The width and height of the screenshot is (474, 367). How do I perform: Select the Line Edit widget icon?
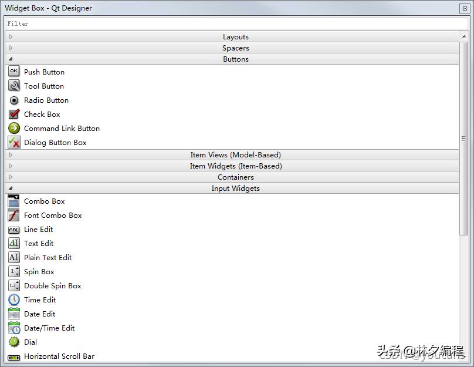pyautogui.click(x=14, y=230)
